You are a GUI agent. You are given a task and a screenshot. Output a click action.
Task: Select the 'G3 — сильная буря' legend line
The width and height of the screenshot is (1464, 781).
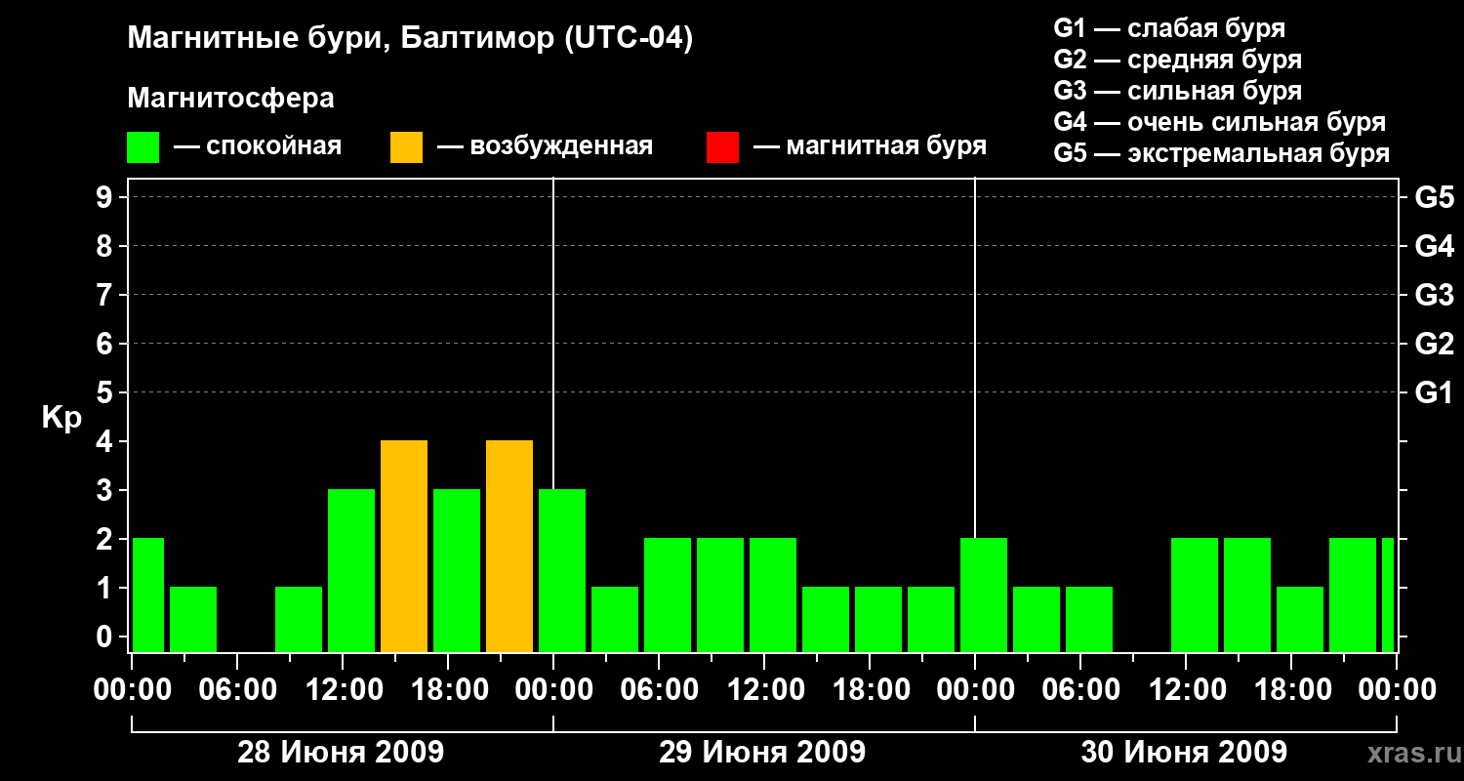coord(1177,91)
